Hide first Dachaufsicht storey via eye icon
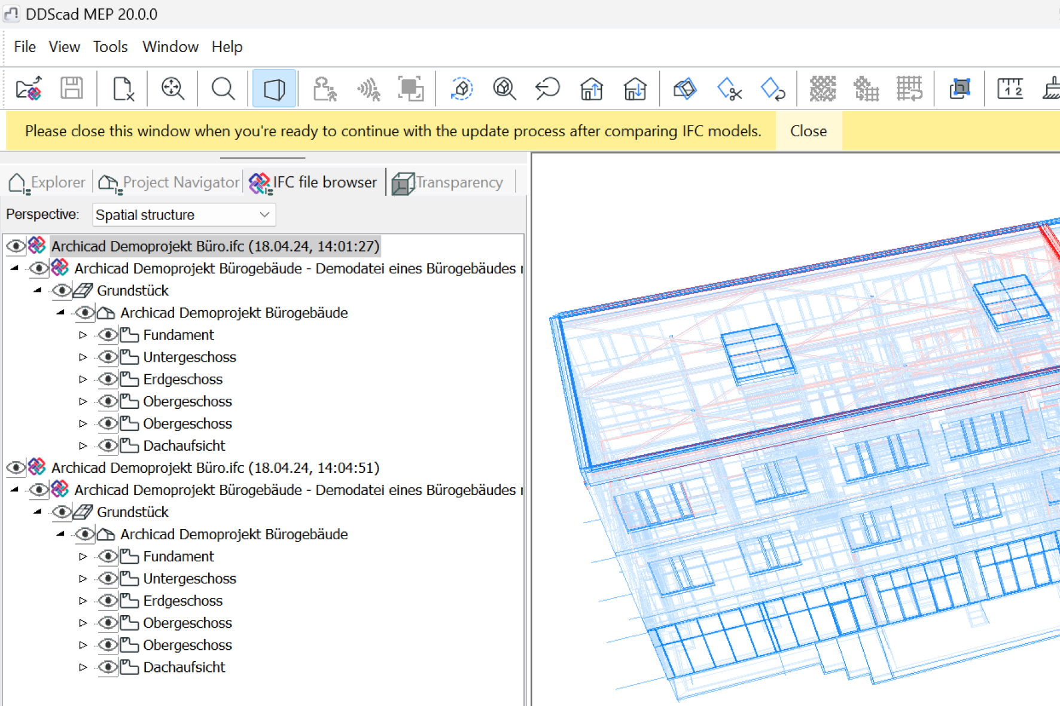Viewport: 1060px width, 706px height. tap(108, 445)
